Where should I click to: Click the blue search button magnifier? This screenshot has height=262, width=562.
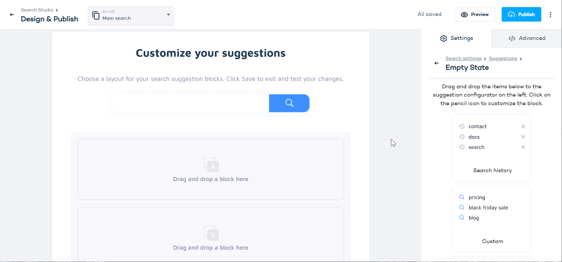[289, 103]
